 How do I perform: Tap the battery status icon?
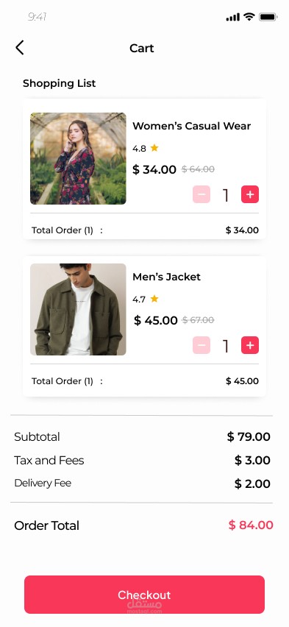tap(268, 17)
